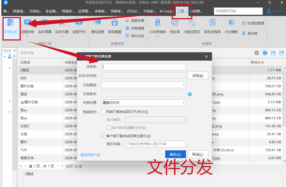Toggle 执行完毕后删除文件 checkbox
The height and width of the screenshot is (187, 286).
[109, 128]
